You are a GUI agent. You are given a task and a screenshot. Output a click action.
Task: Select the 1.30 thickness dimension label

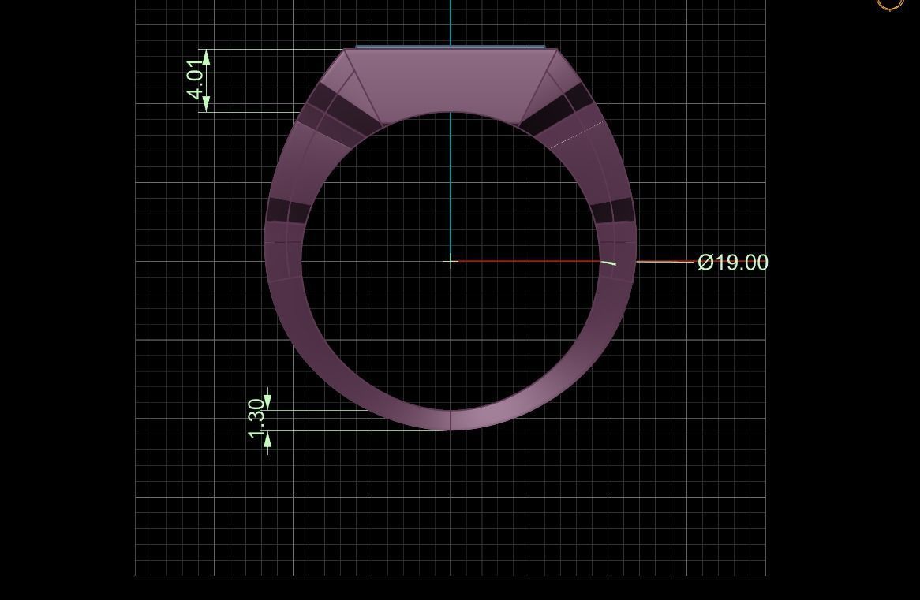point(256,419)
